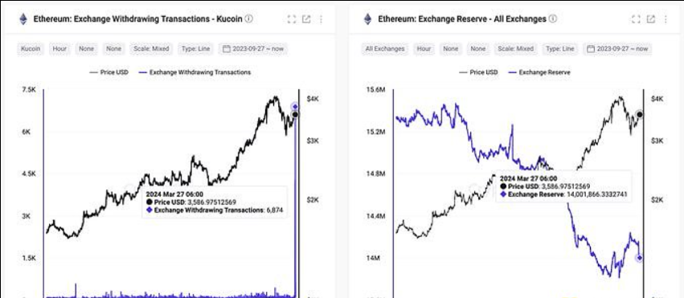The width and height of the screenshot is (684, 298).
Task: Open three-dot menu on Exchange Reserve panel
Action: click(x=666, y=19)
